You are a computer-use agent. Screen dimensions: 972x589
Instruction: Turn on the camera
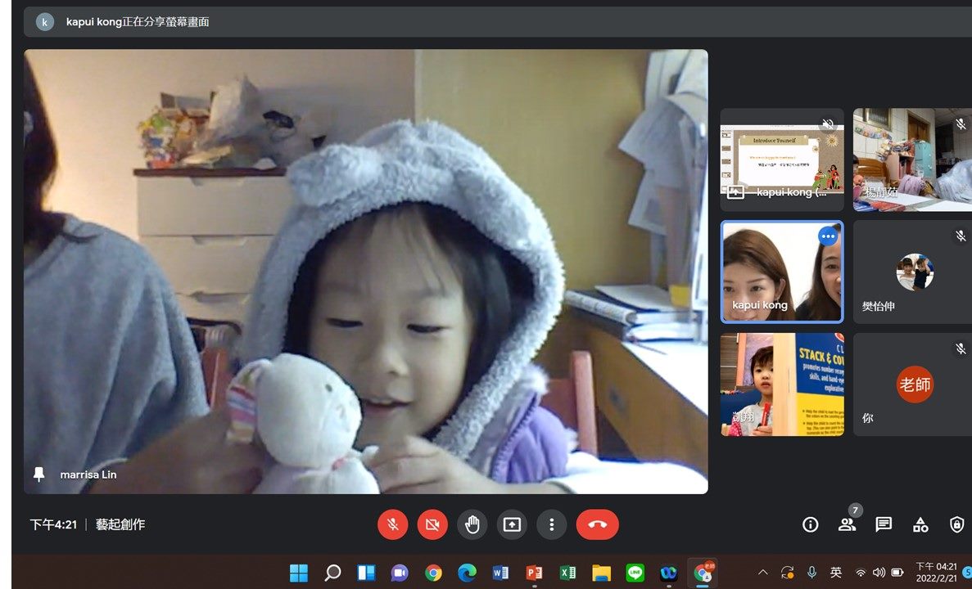click(432, 524)
